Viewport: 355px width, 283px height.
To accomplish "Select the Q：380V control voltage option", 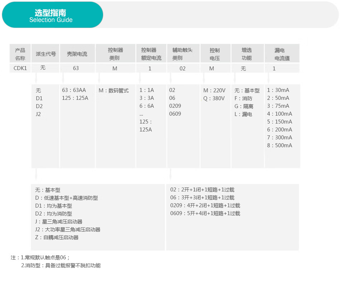I will pyautogui.click(x=214, y=98).
